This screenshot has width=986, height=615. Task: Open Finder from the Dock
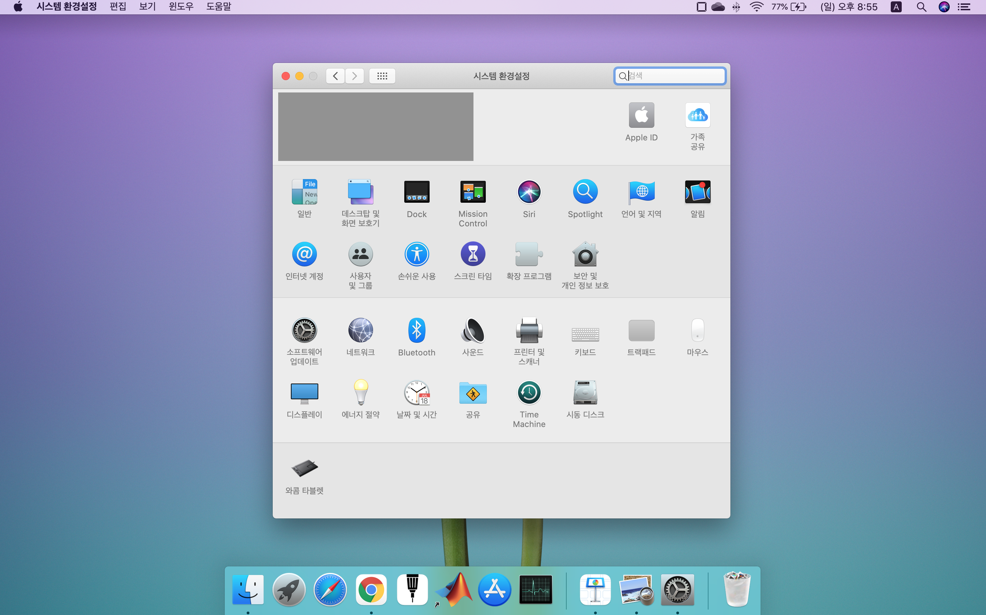click(x=248, y=589)
